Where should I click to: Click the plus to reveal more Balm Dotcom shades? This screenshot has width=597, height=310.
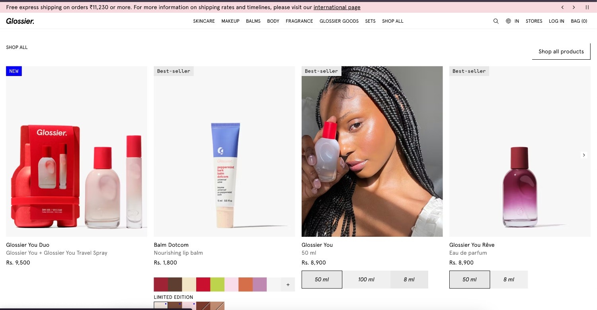(x=287, y=284)
